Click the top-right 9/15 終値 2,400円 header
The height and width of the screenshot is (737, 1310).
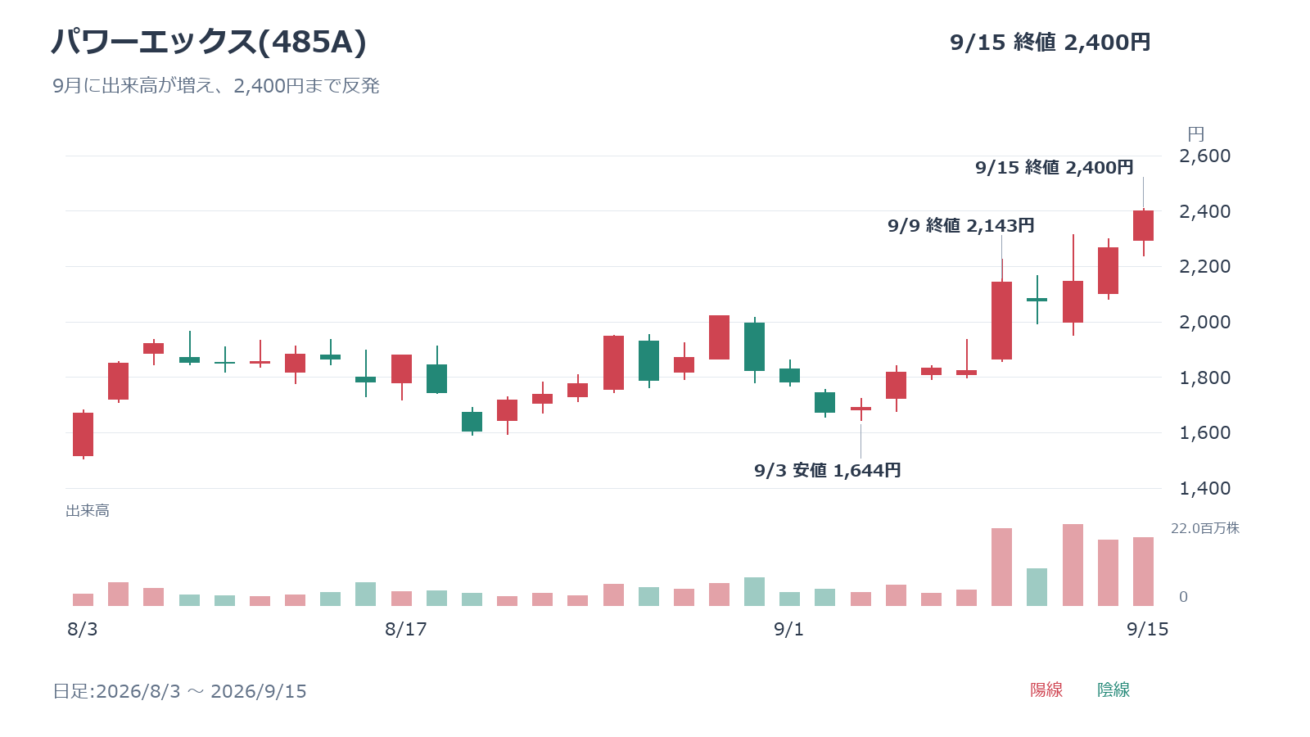click(x=1050, y=43)
